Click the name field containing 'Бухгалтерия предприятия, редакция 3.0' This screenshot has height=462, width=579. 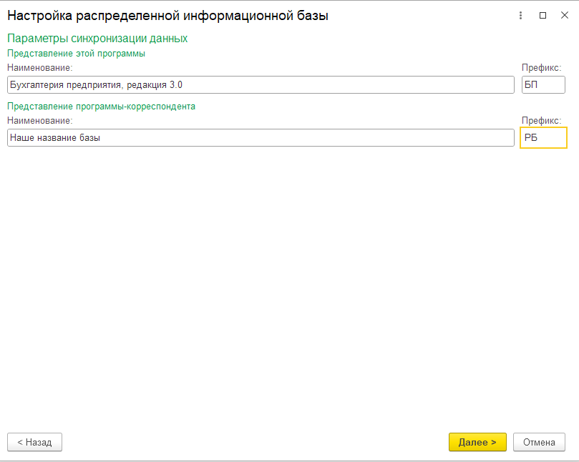pyautogui.click(x=261, y=85)
